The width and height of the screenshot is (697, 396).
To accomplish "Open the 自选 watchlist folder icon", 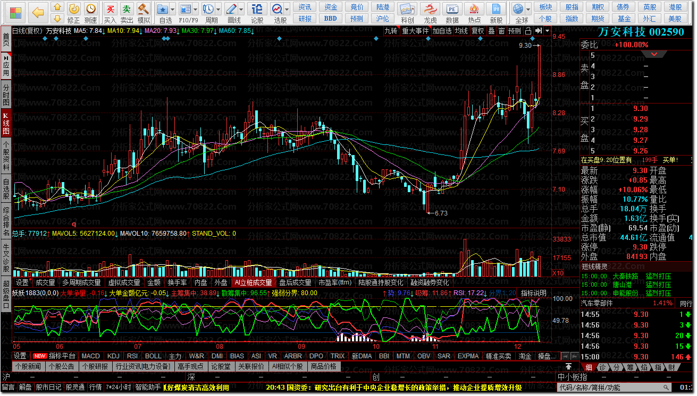I will (163, 9).
